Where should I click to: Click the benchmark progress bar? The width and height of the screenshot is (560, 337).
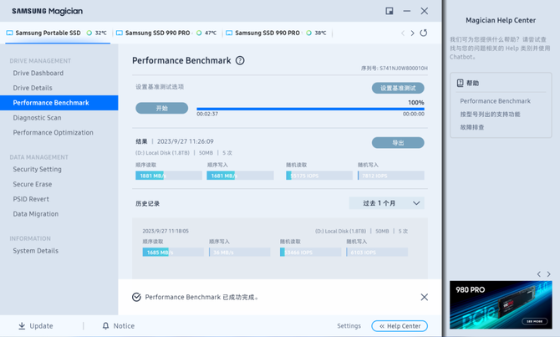pos(310,109)
